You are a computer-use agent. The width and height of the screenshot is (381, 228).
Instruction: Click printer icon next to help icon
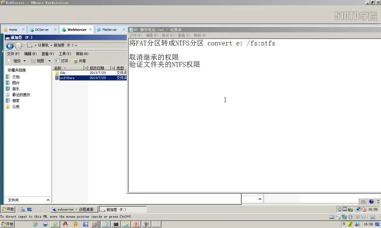[363, 201]
